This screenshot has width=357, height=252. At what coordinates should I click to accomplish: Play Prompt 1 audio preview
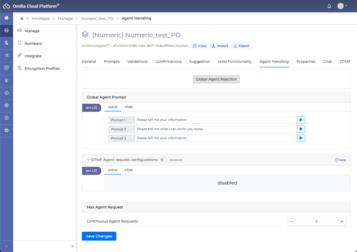(301, 120)
